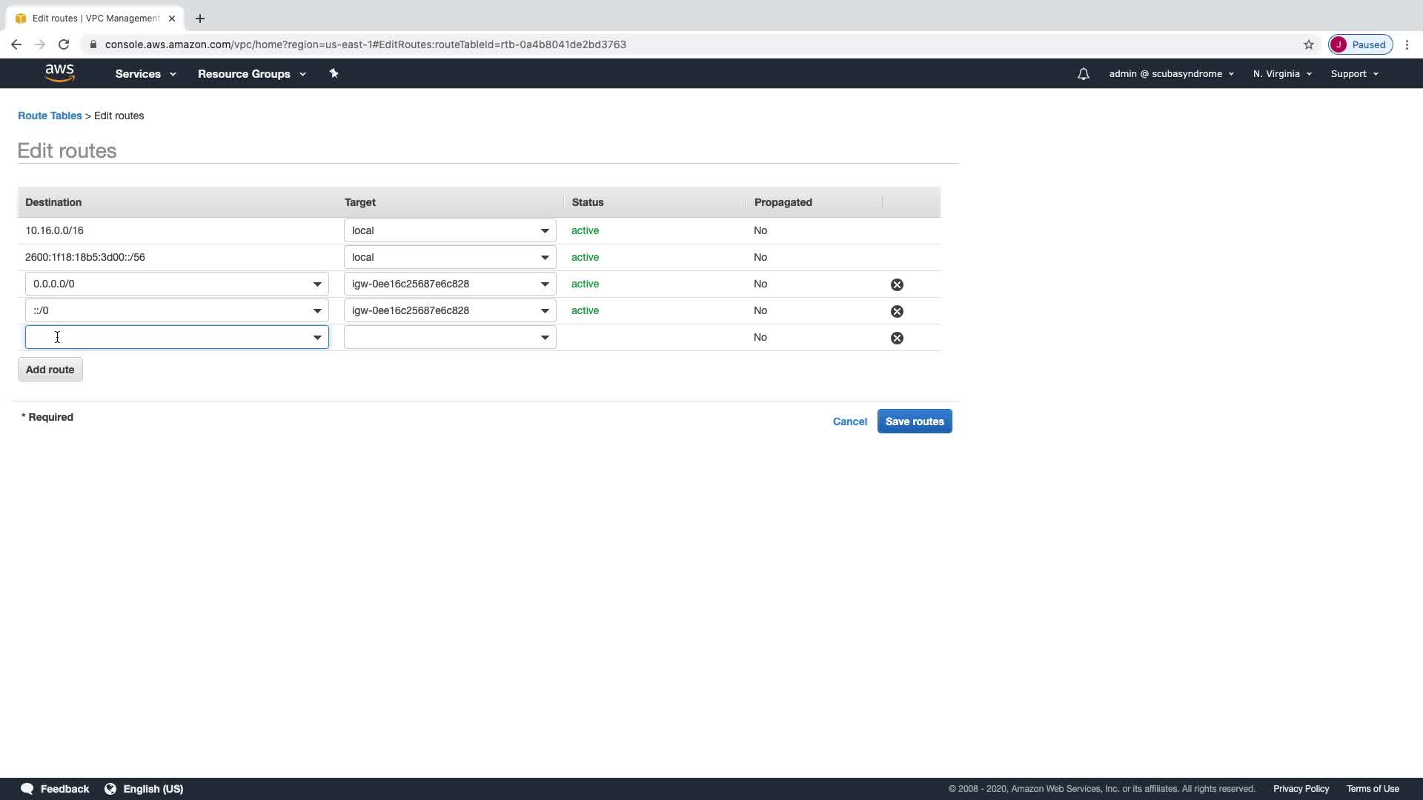Open Chrome three-dot menu
This screenshot has height=800, width=1423.
(1407, 44)
